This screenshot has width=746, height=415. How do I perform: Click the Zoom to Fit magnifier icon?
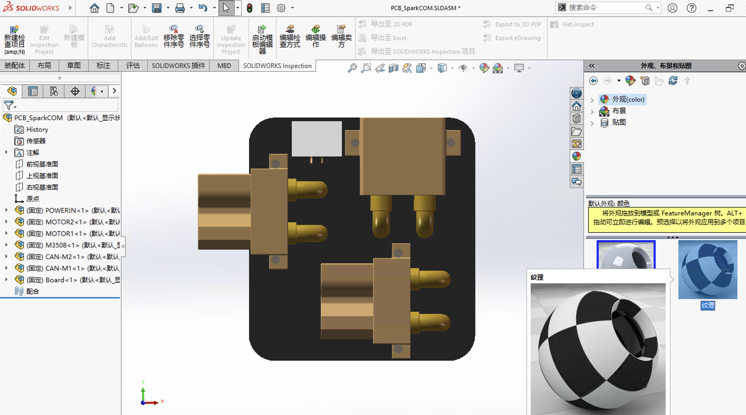352,68
